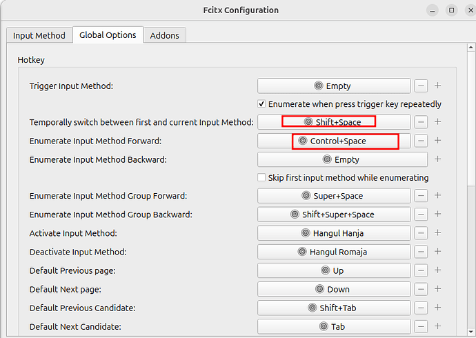Change the Up hotkey button
476x338 pixels.
tap(334, 270)
